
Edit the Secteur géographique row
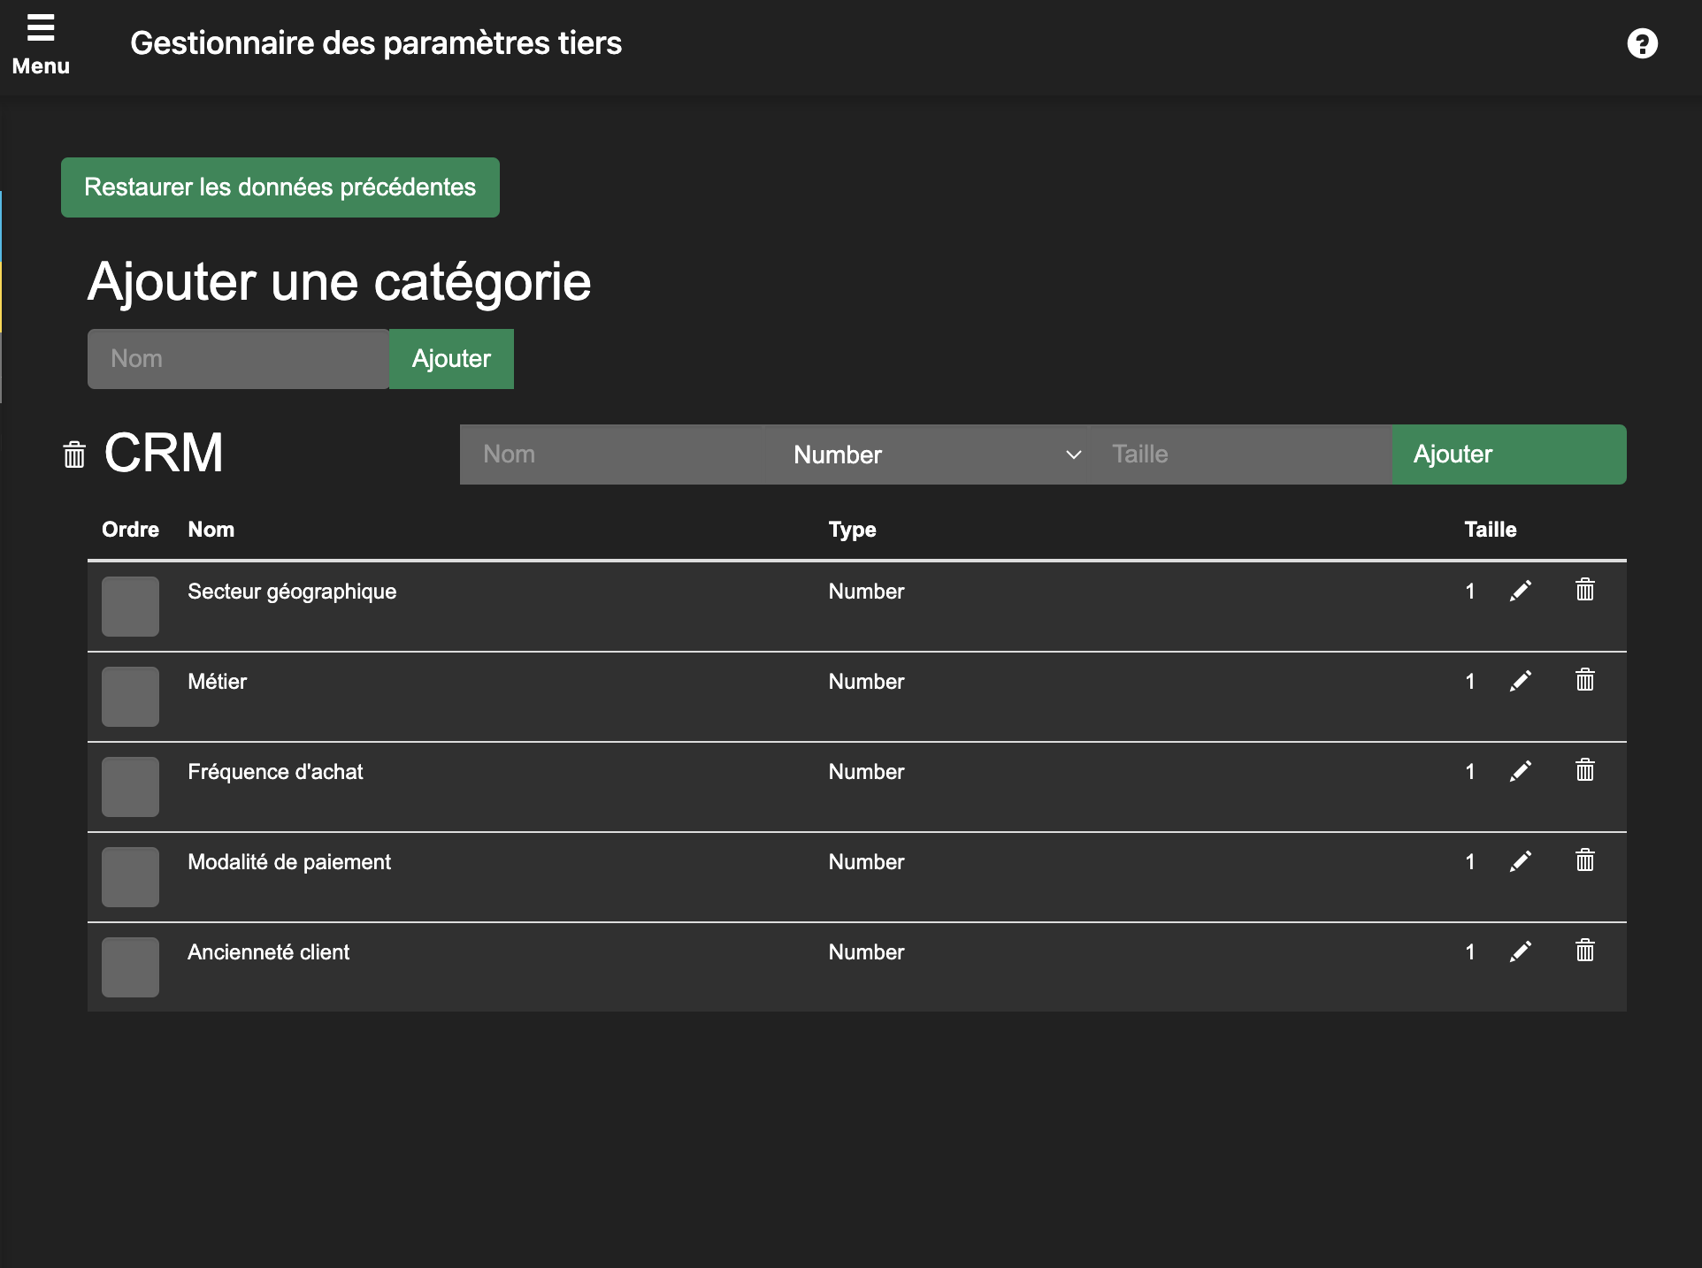(x=1520, y=591)
